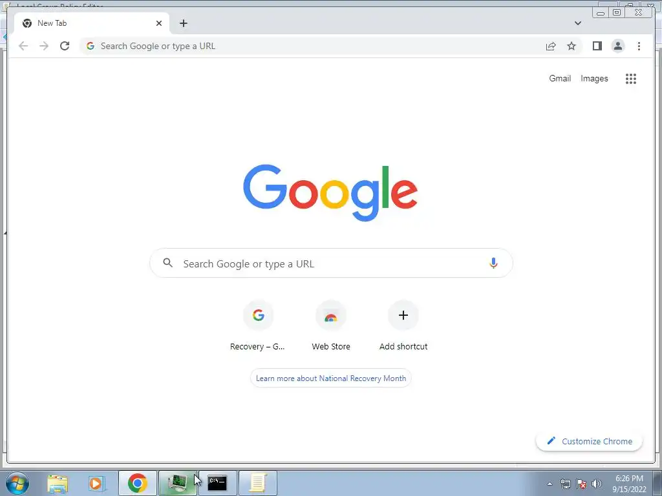Click the green monitor taskbar icon
662x496 pixels.
coord(178,483)
